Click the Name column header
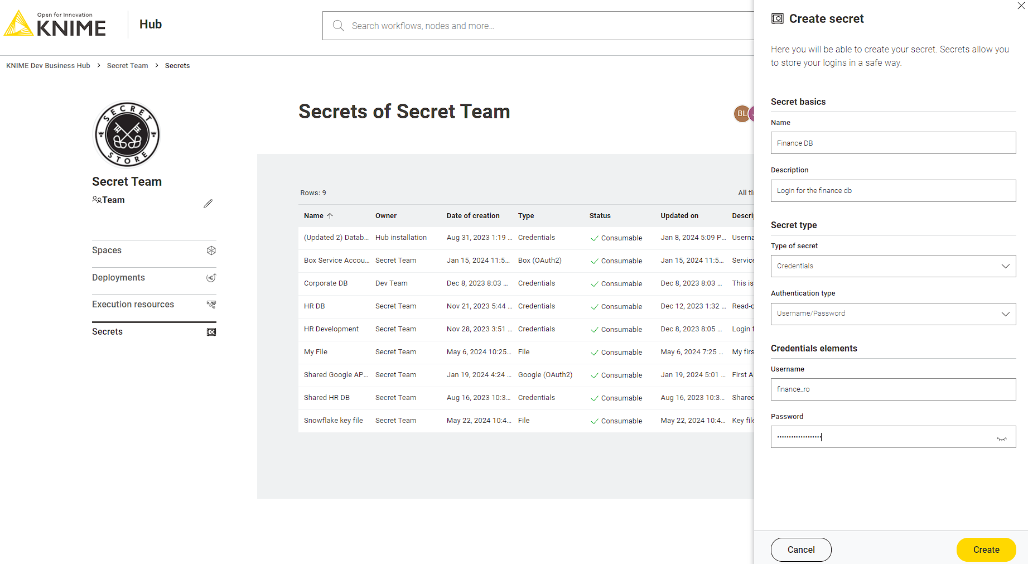This screenshot has height=564, width=1028. tap(313, 216)
